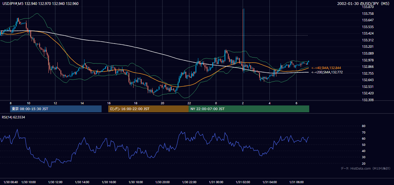Click price axis value 132.420
This screenshot has width=394, height=185.
(367, 93)
